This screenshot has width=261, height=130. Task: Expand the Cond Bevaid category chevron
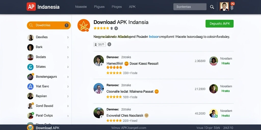68,106
